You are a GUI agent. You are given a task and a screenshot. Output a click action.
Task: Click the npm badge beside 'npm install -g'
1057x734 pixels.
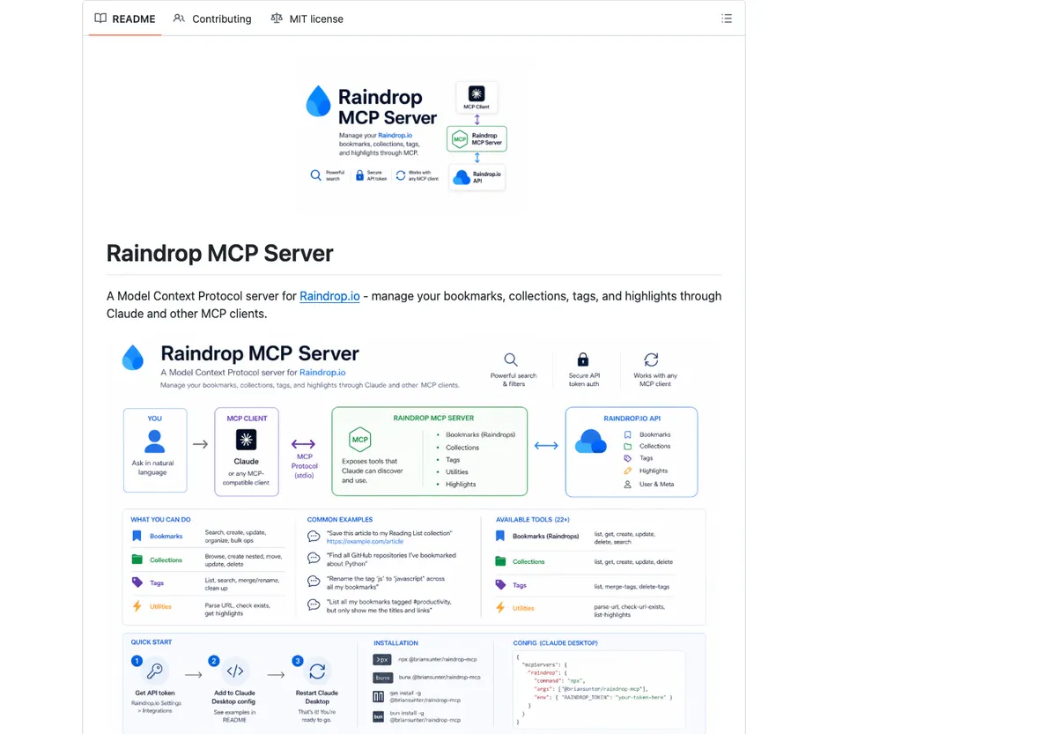click(379, 697)
